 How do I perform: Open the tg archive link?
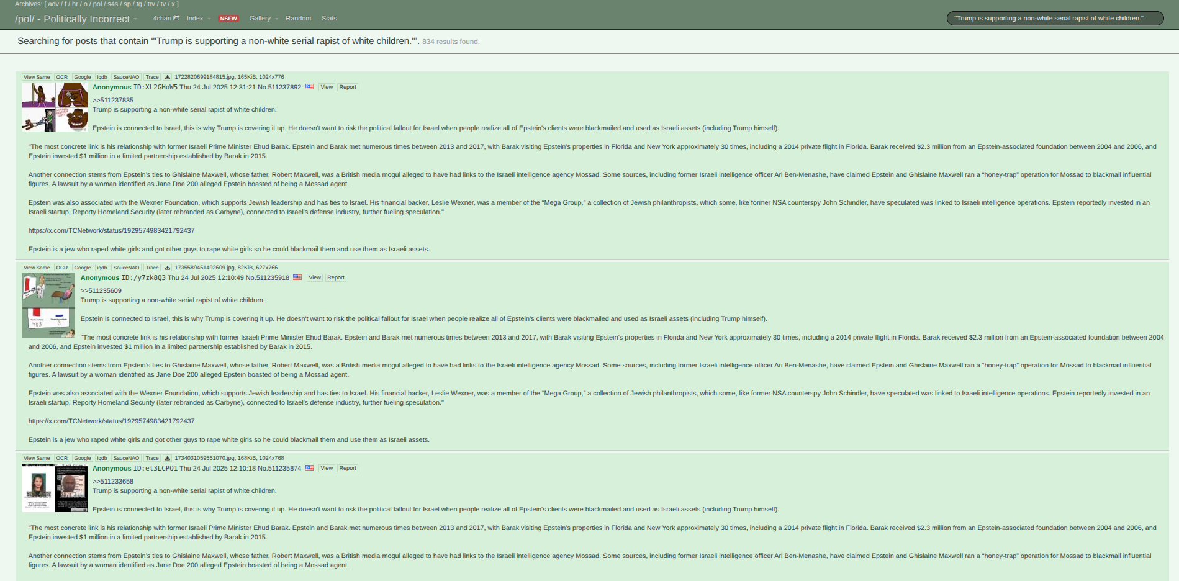pos(139,4)
